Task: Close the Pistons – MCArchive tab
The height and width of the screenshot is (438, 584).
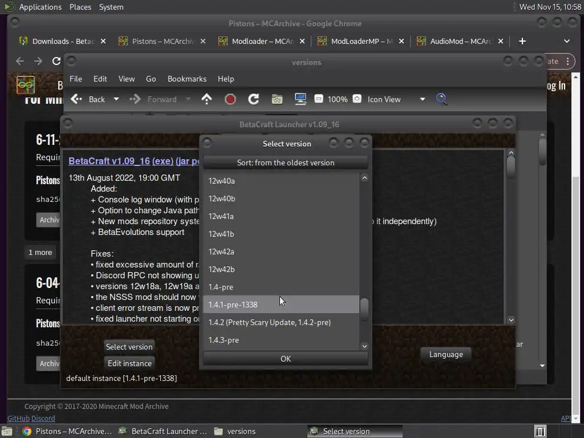Action: point(202,41)
